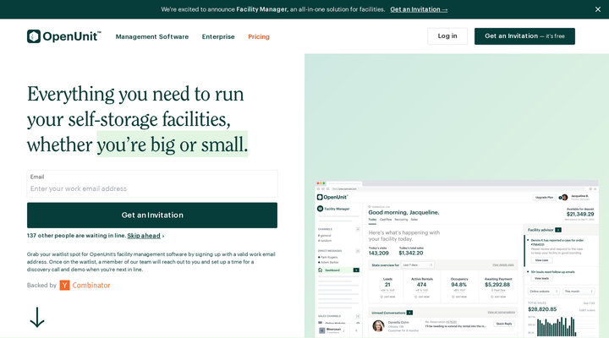Click the Y Combinator logo
Screen dimensions: 609x338
tap(85, 286)
